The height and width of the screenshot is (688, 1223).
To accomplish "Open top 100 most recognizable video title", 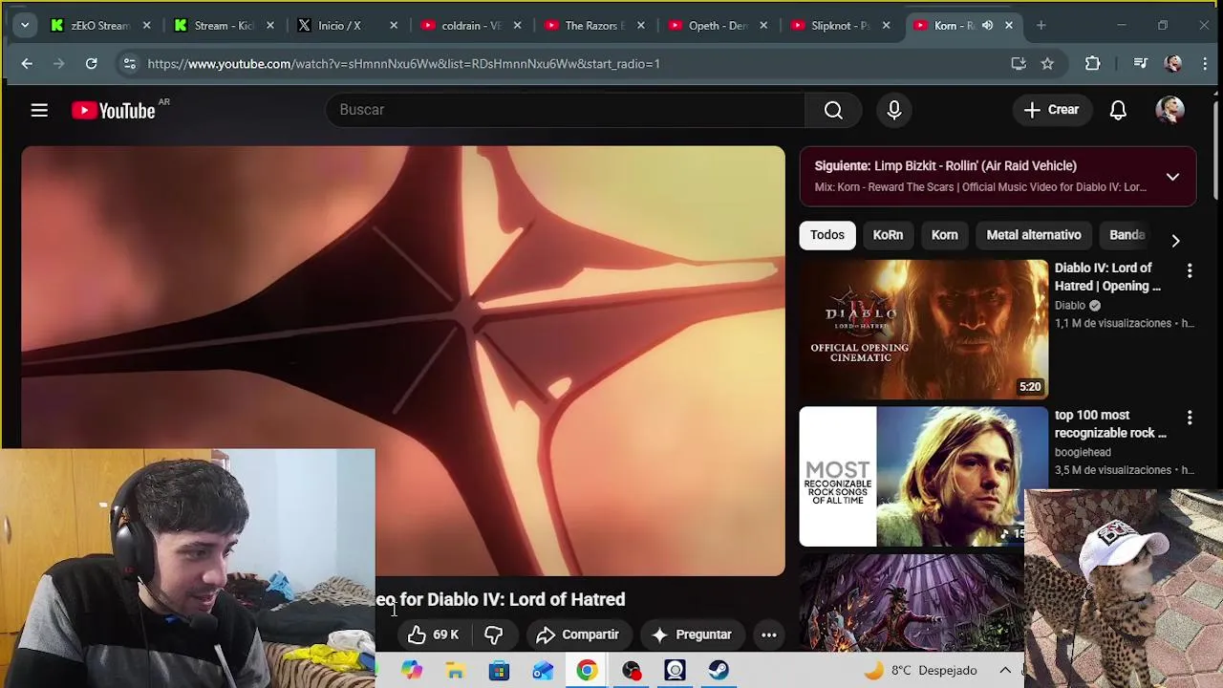I will pos(1110,424).
